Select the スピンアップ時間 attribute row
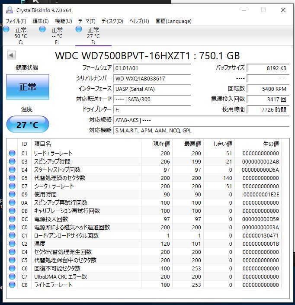Image resolution: width=295 pixels, height=305 pixels. pos(144,161)
